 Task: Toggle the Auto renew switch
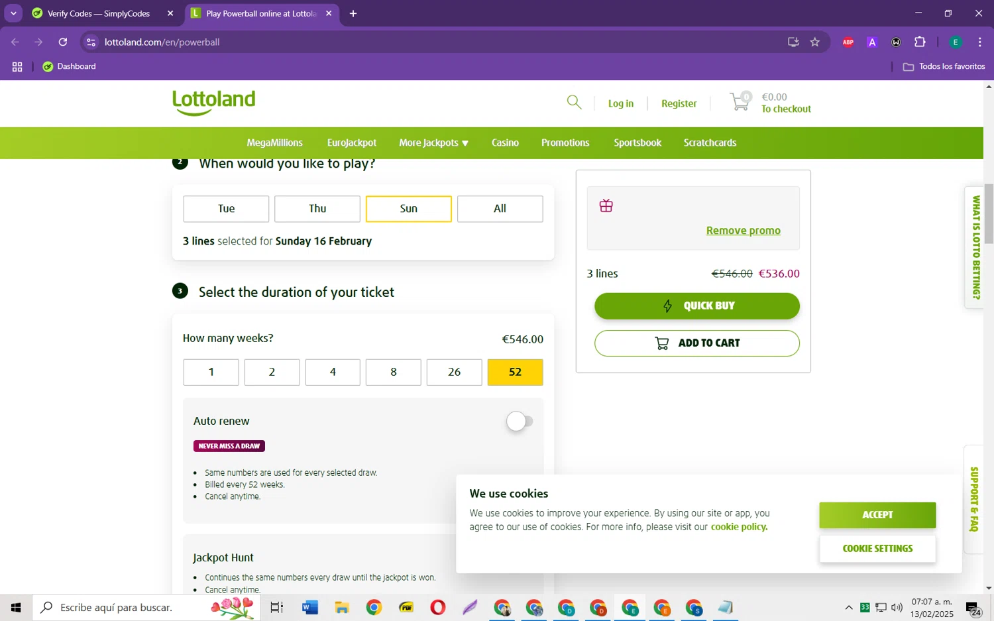(520, 421)
